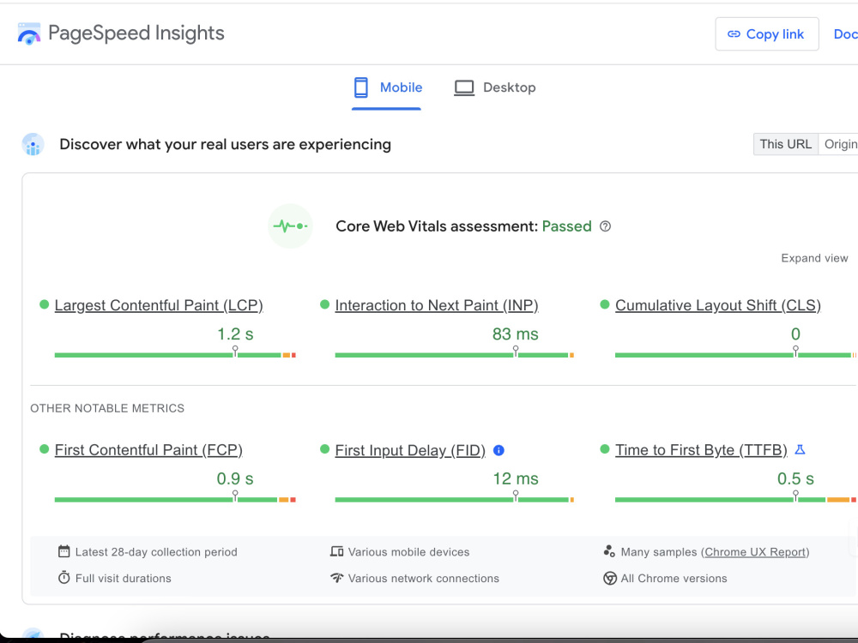
Task: Open Time to First Byte (TTFB) link
Action: click(701, 450)
